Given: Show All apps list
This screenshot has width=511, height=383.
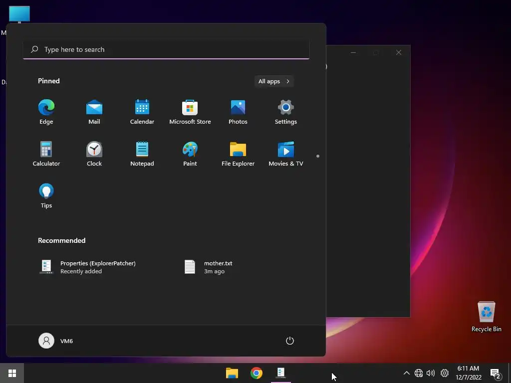Looking at the screenshot, I should click(274, 81).
